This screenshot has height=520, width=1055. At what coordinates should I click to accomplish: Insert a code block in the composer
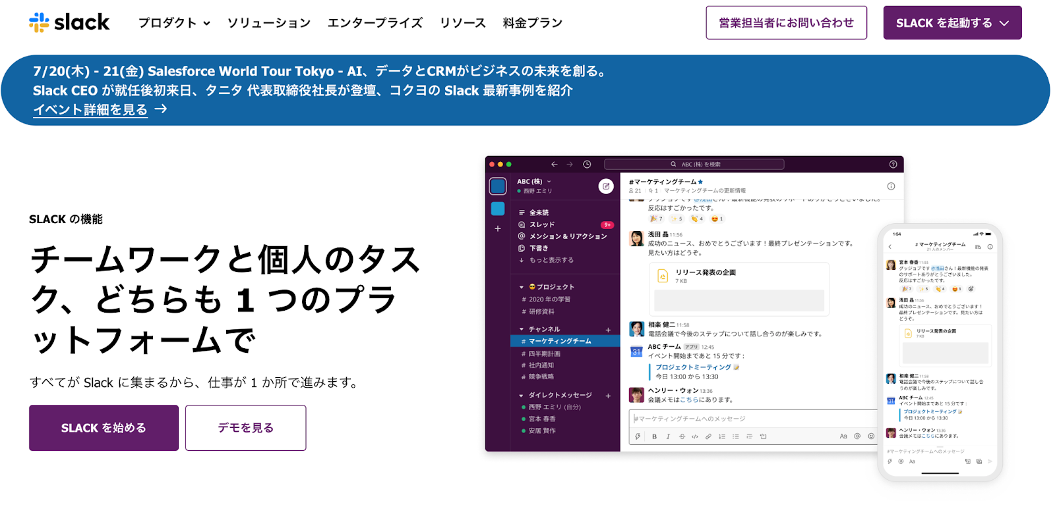763,436
